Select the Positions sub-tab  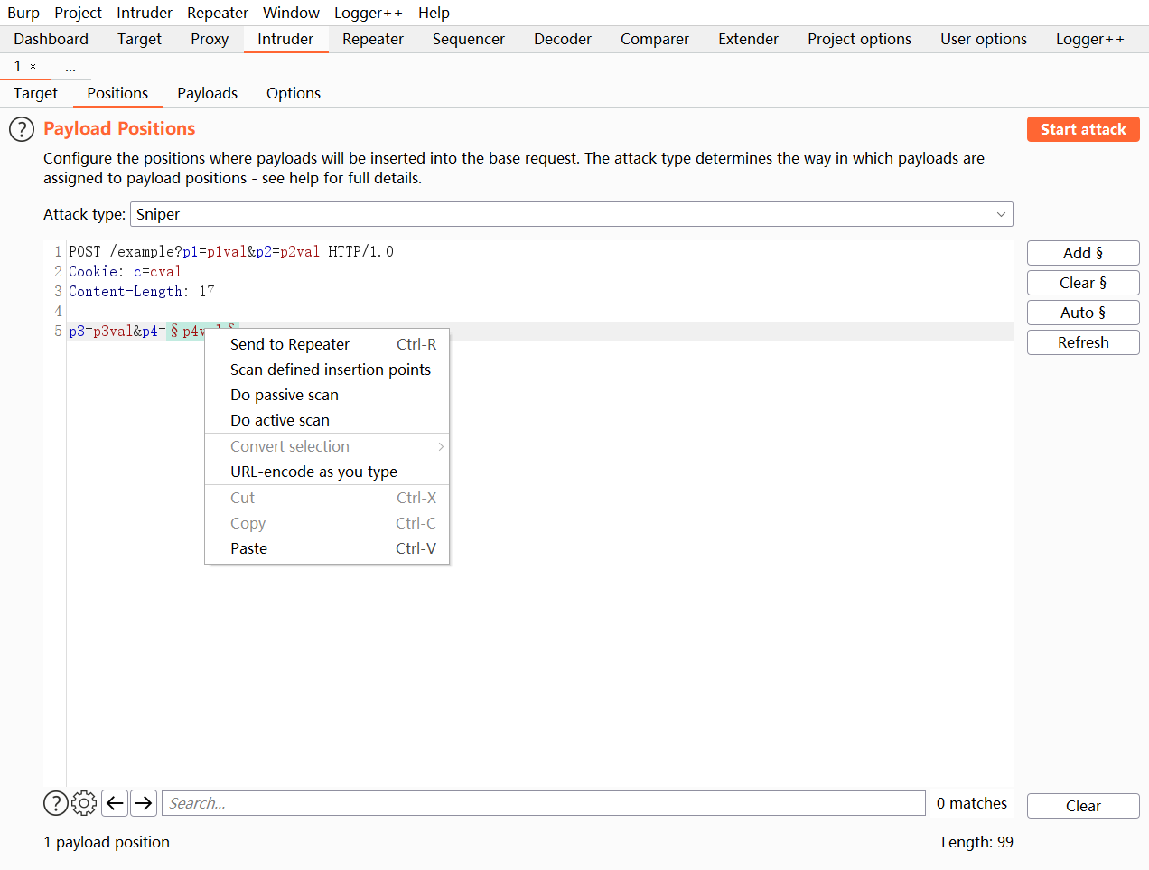click(x=117, y=93)
